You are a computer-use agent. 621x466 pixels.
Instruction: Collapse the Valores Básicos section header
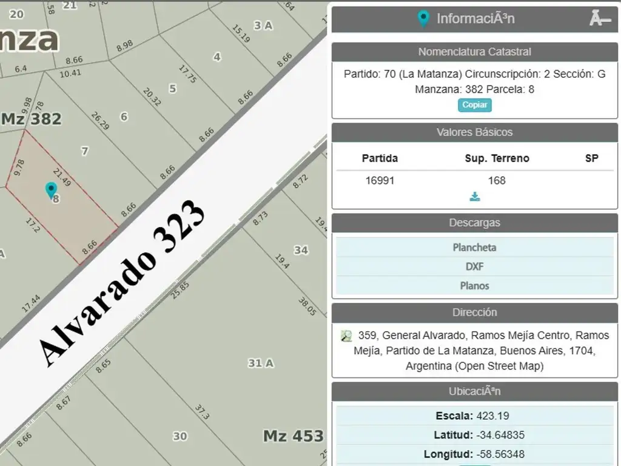coord(474,132)
